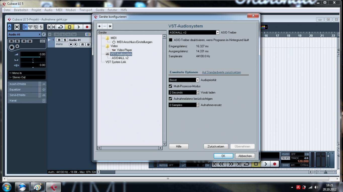343x192 pixels.
Task: Open the track color selector icon
Action: pyautogui.click(x=88, y=34)
